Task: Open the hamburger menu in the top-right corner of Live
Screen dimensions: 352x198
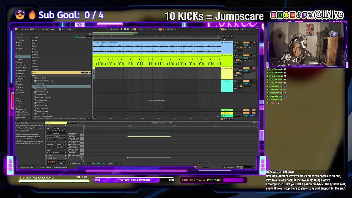Action: pyautogui.click(x=257, y=29)
